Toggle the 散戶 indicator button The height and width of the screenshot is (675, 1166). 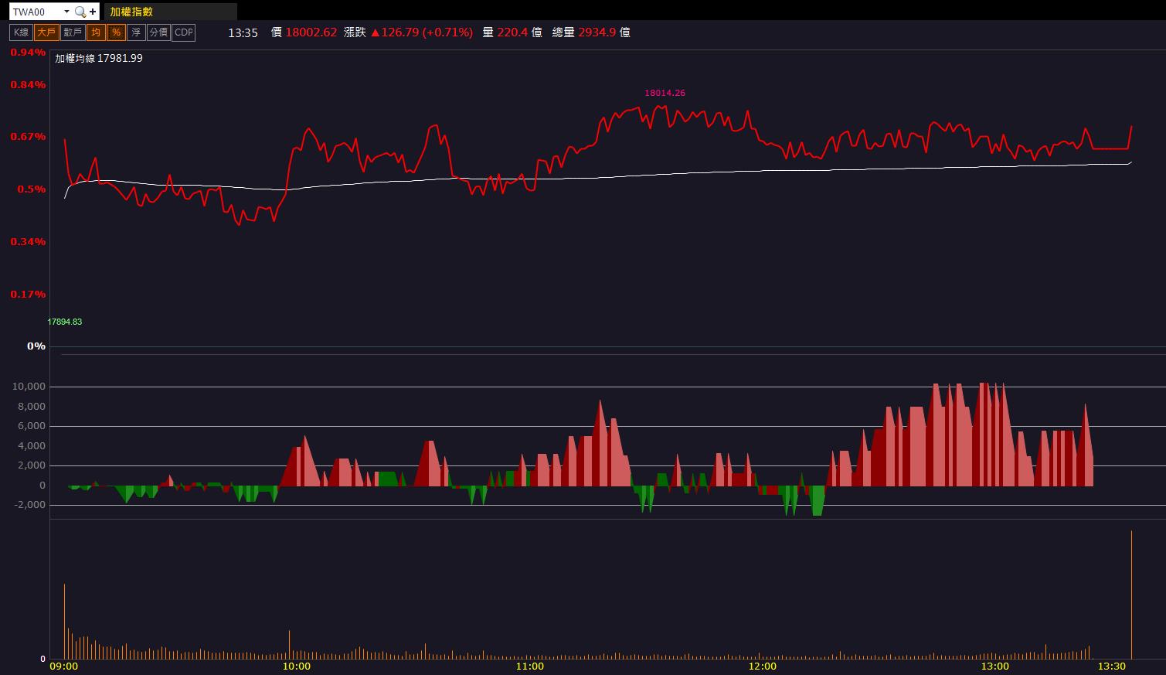(x=73, y=32)
